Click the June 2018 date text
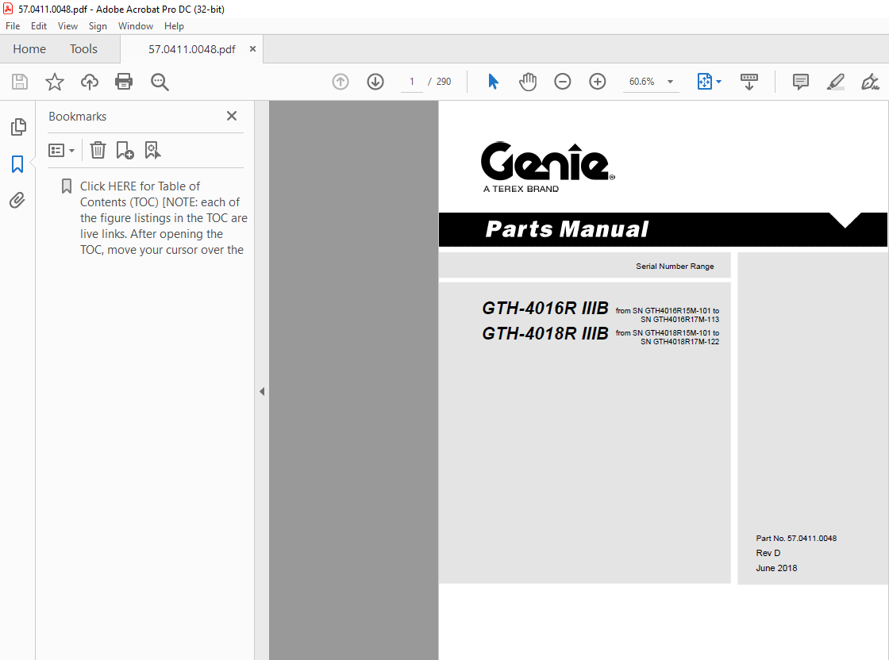 pyautogui.click(x=776, y=568)
